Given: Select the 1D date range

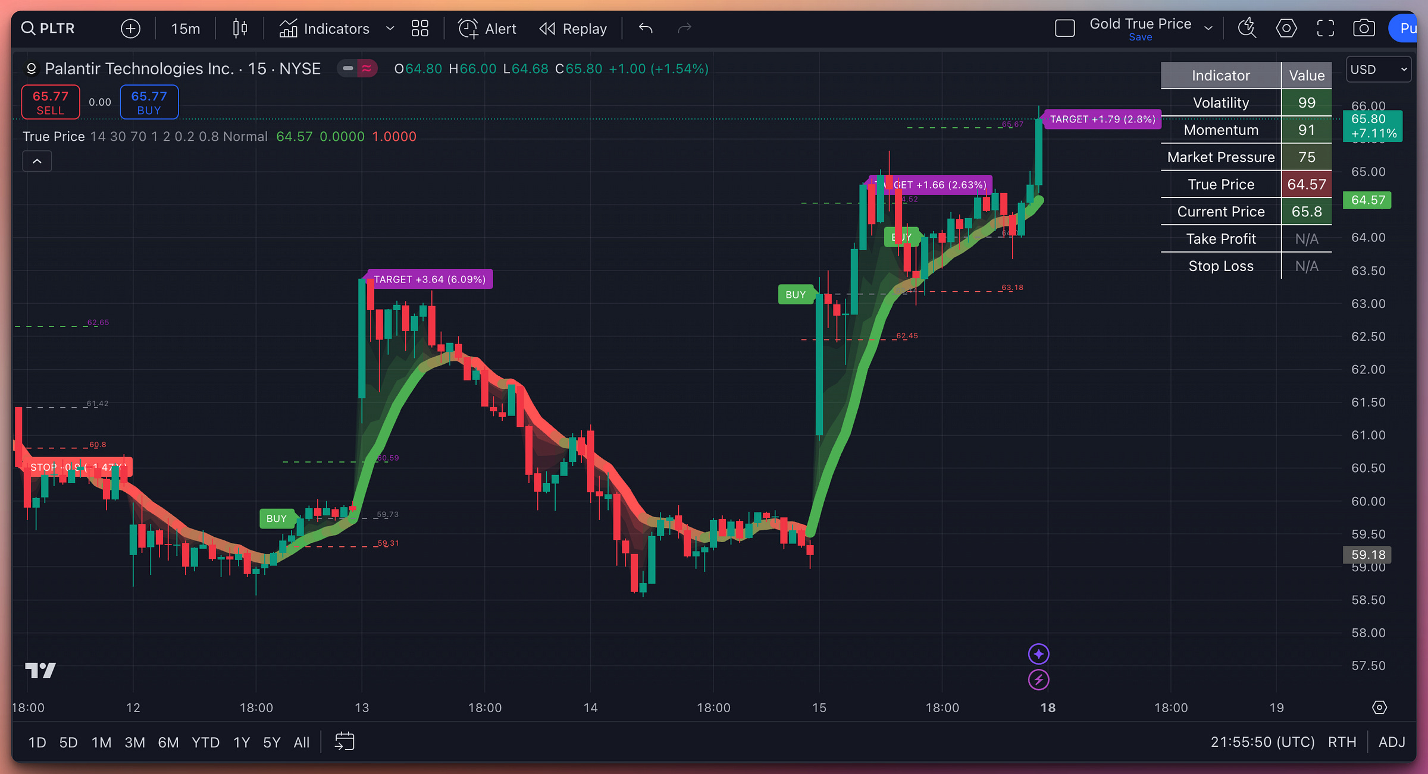Looking at the screenshot, I should click(37, 742).
